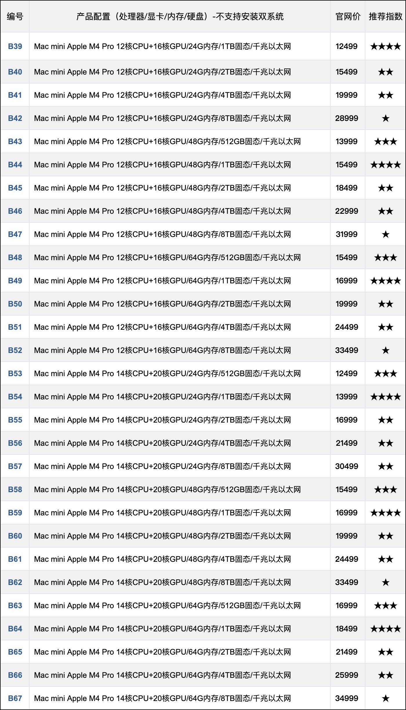The width and height of the screenshot is (406, 710).
Task: Click the 产品配置 column header
Action: click(x=180, y=17)
